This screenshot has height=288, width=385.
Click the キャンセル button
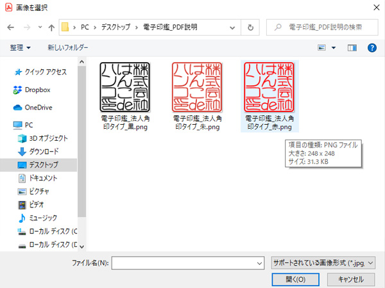(x=350, y=279)
